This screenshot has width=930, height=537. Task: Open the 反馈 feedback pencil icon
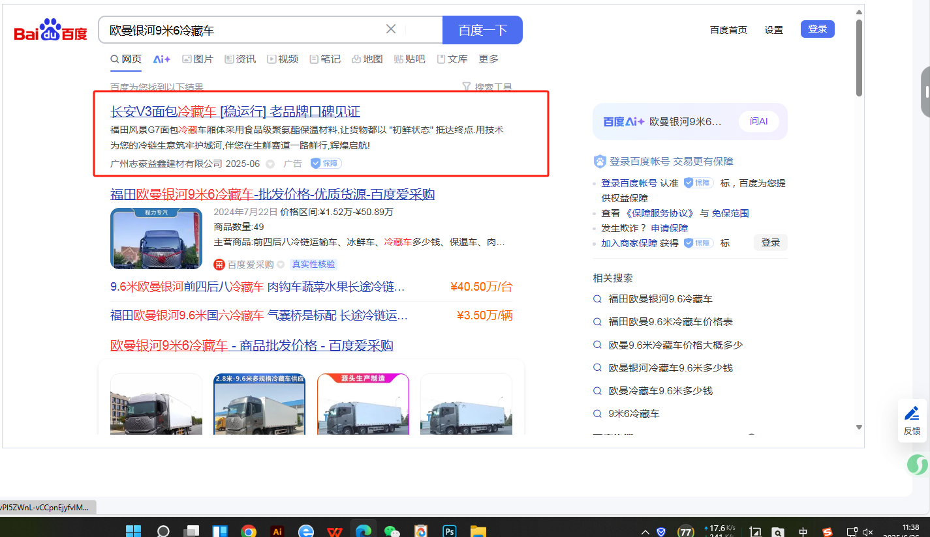912,414
